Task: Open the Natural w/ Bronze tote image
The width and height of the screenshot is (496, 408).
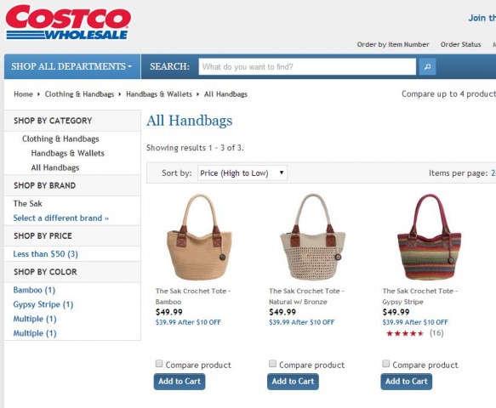Action: (312, 237)
